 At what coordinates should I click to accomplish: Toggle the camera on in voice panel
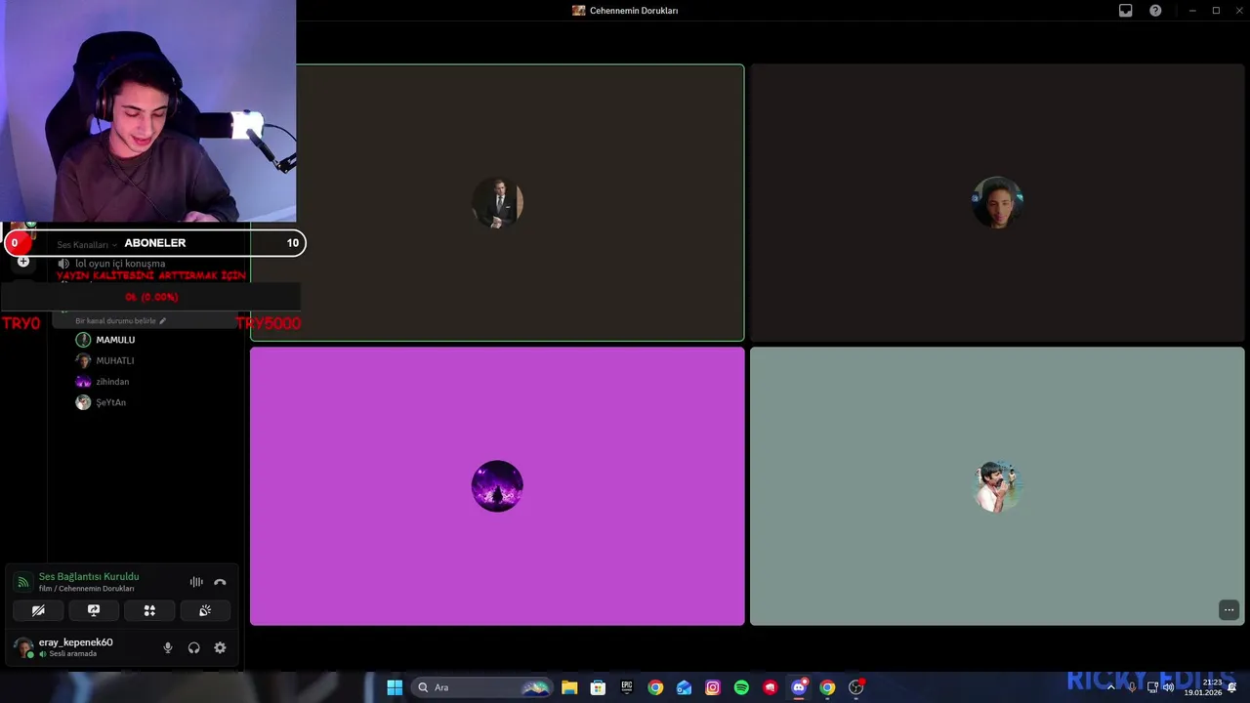coord(38,610)
